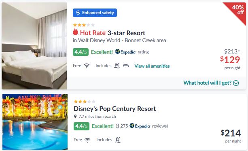This screenshot has width=248, height=151.
Task: Click the Enhanced safety badge
Action: click(95, 13)
